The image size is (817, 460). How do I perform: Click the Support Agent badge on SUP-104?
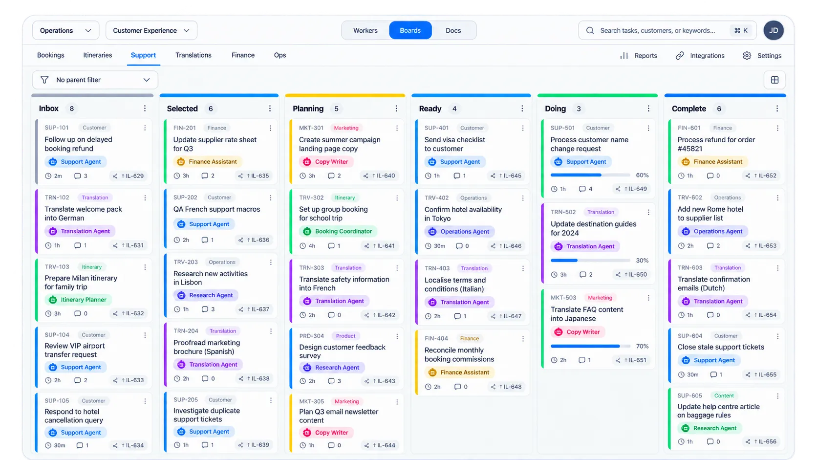75,367
